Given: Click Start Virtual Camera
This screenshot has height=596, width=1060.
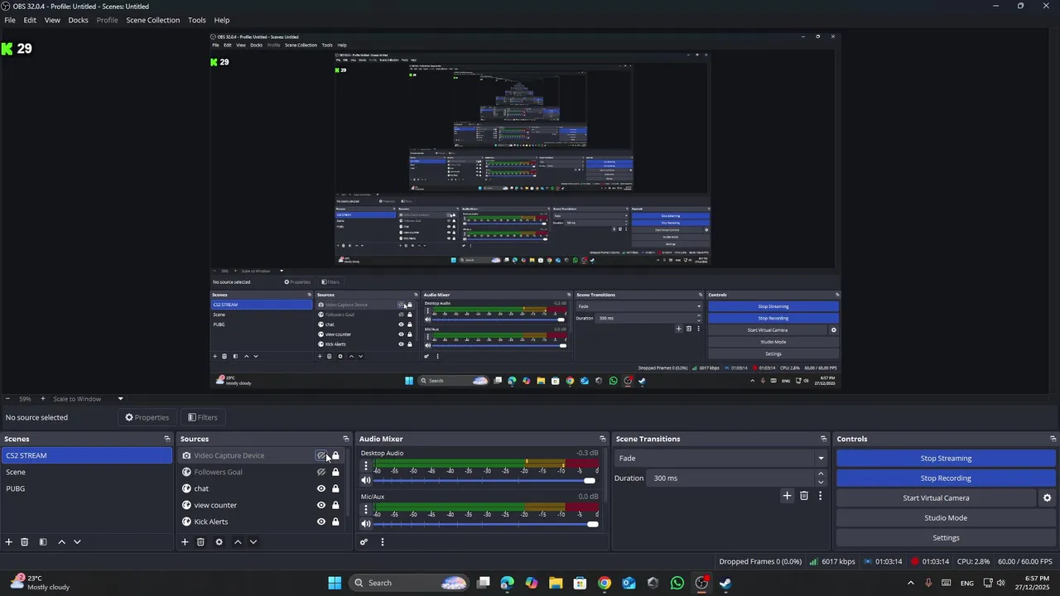Looking at the screenshot, I should (x=936, y=498).
